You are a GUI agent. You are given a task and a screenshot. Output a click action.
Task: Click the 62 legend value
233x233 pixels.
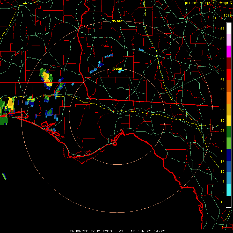(x=222, y=39)
